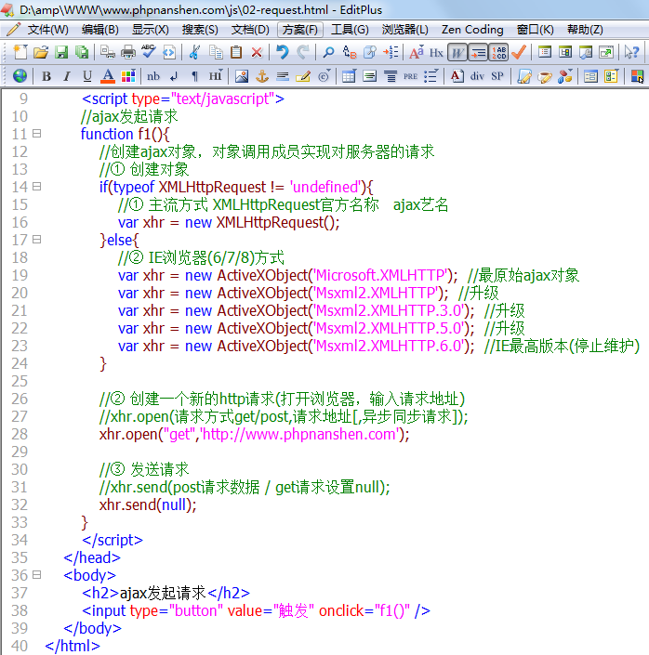Click the multicolor squares icon at toolbar end
The image size is (649, 655).
pos(637,76)
